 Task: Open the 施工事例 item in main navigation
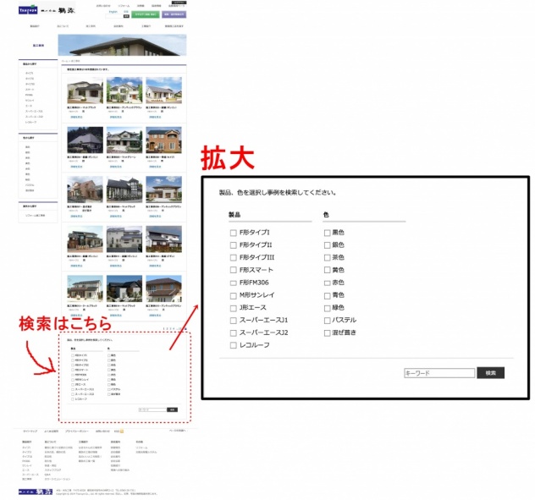coord(91,26)
